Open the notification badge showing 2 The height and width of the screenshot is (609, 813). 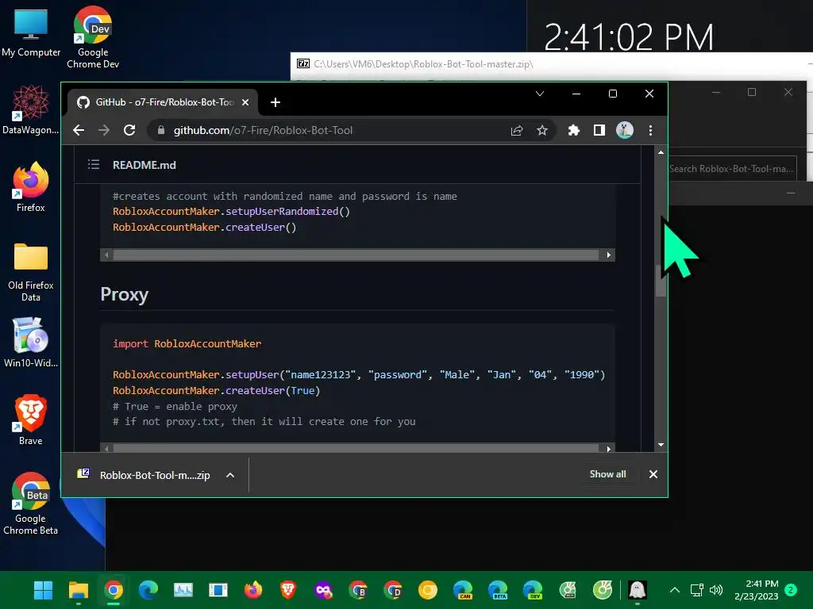791,590
